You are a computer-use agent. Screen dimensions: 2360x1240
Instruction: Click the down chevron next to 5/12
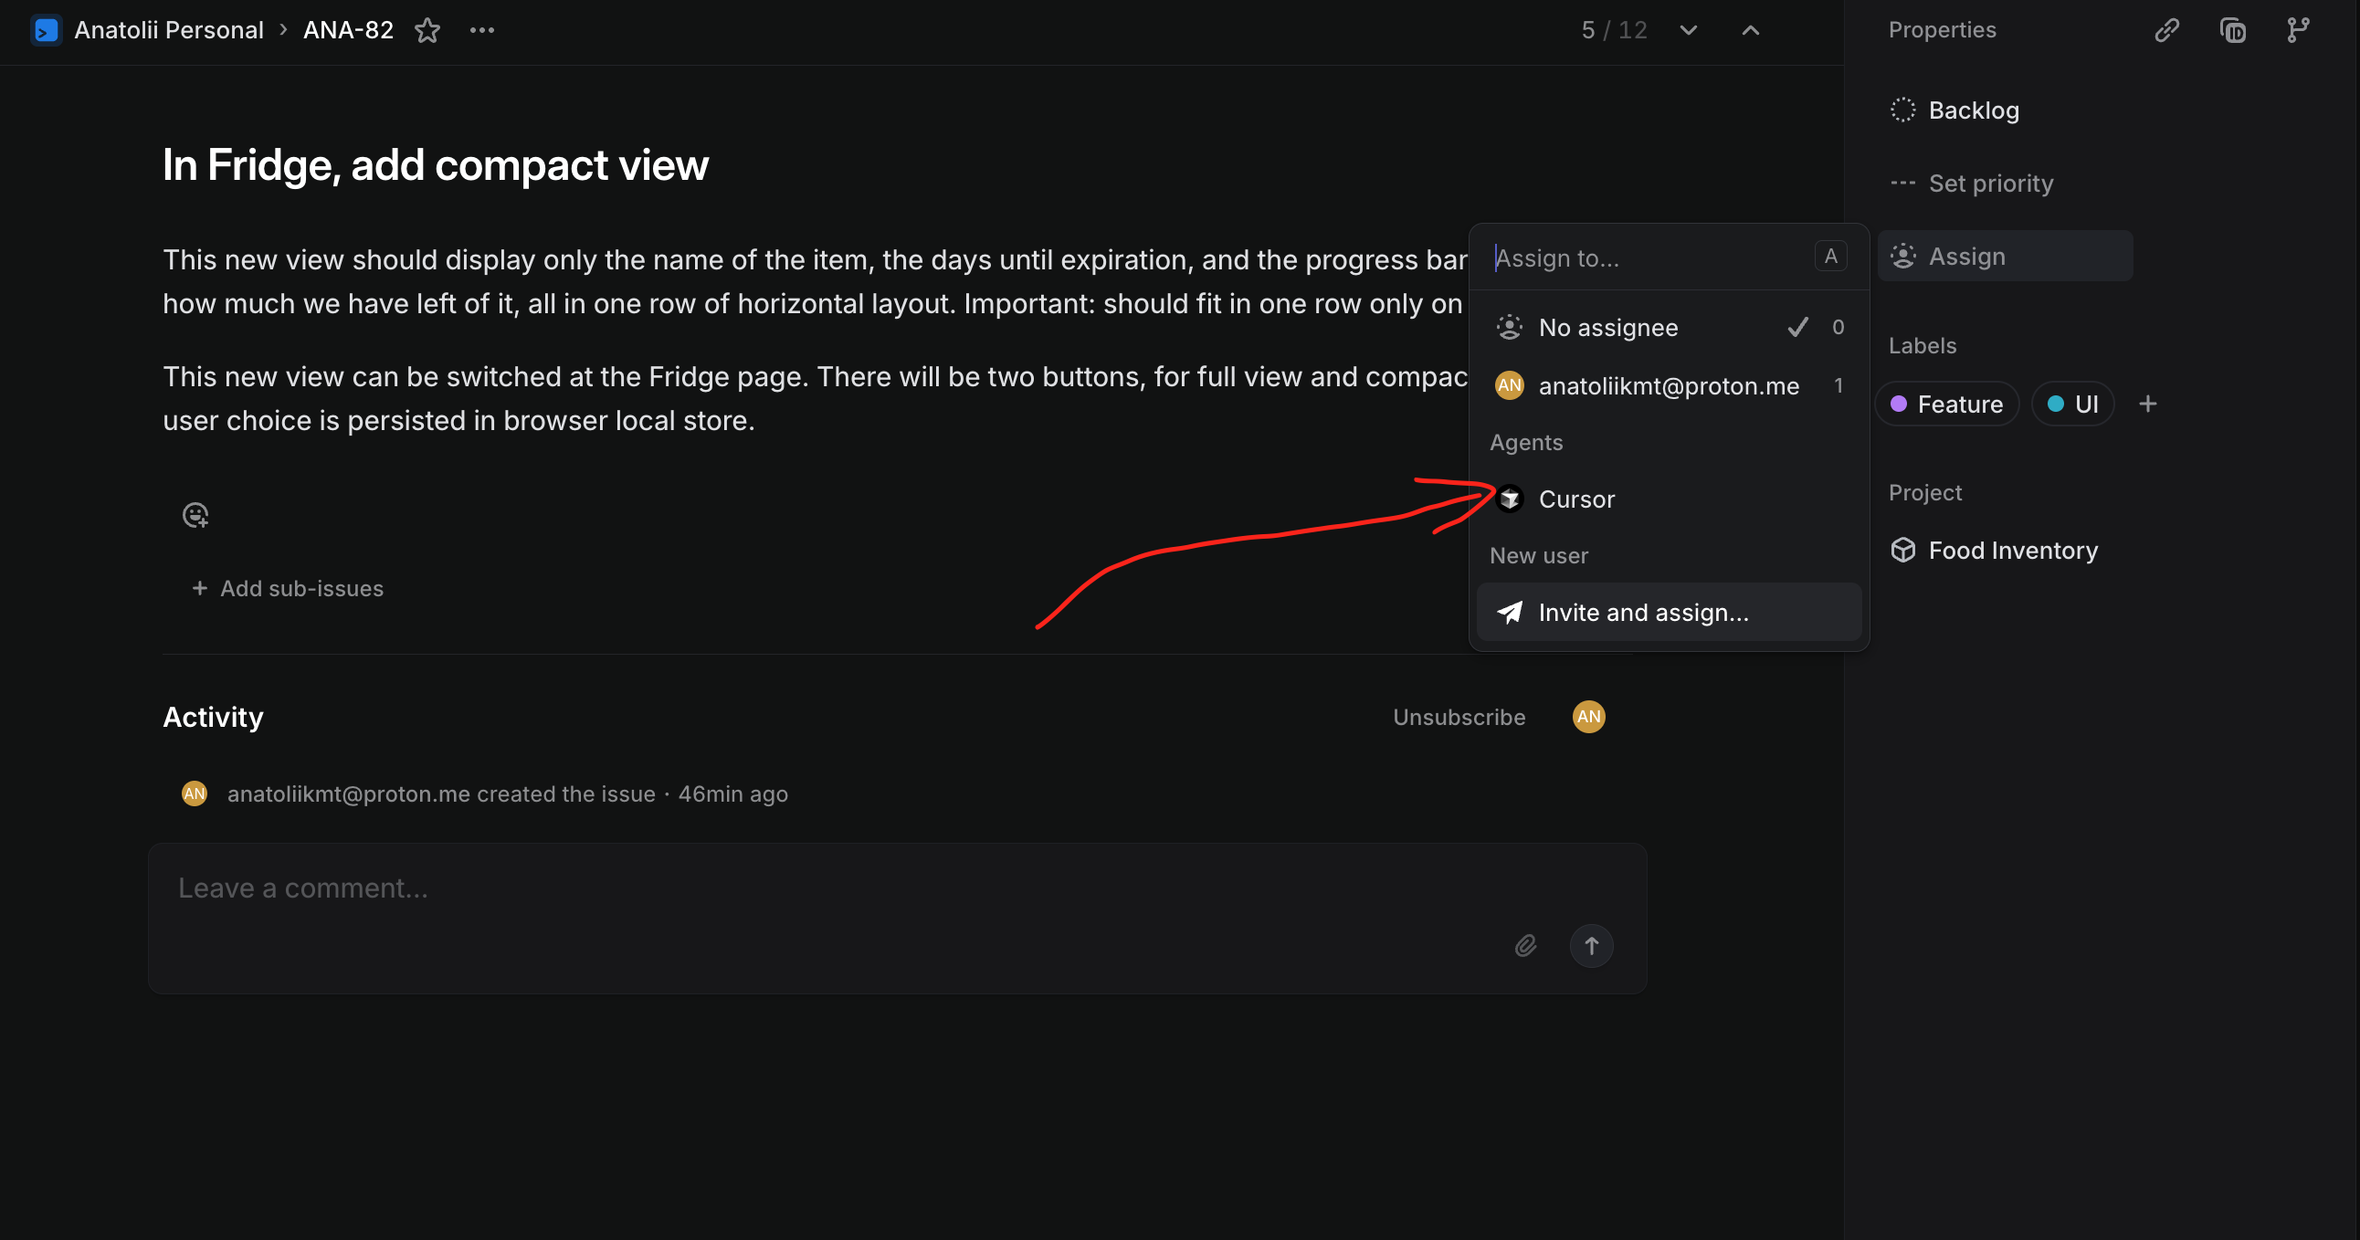[1689, 30]
